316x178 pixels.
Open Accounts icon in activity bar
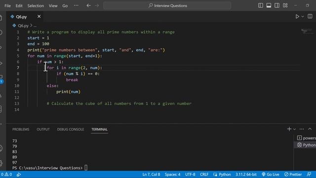click(x=1, y=148)
